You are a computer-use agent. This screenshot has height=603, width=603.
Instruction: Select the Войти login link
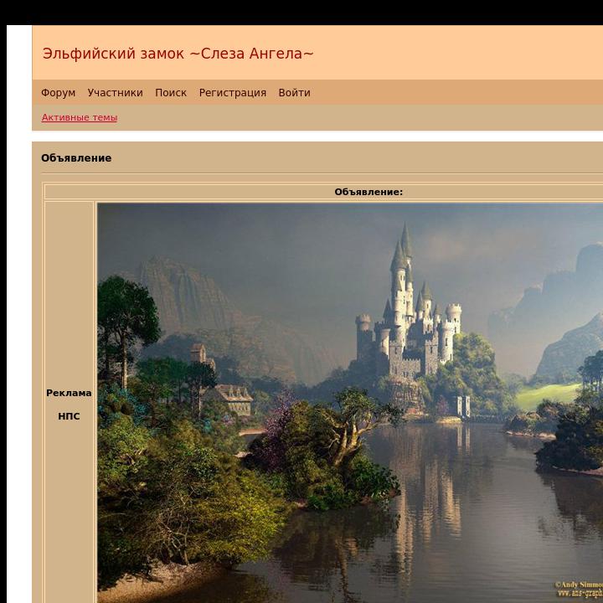(x=294, y=93)
